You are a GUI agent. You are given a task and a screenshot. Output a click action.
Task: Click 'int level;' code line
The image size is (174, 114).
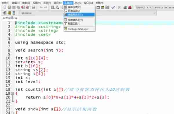tap(28, 82)
